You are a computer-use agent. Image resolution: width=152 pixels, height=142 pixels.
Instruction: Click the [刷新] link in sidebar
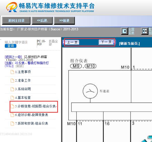20,66
